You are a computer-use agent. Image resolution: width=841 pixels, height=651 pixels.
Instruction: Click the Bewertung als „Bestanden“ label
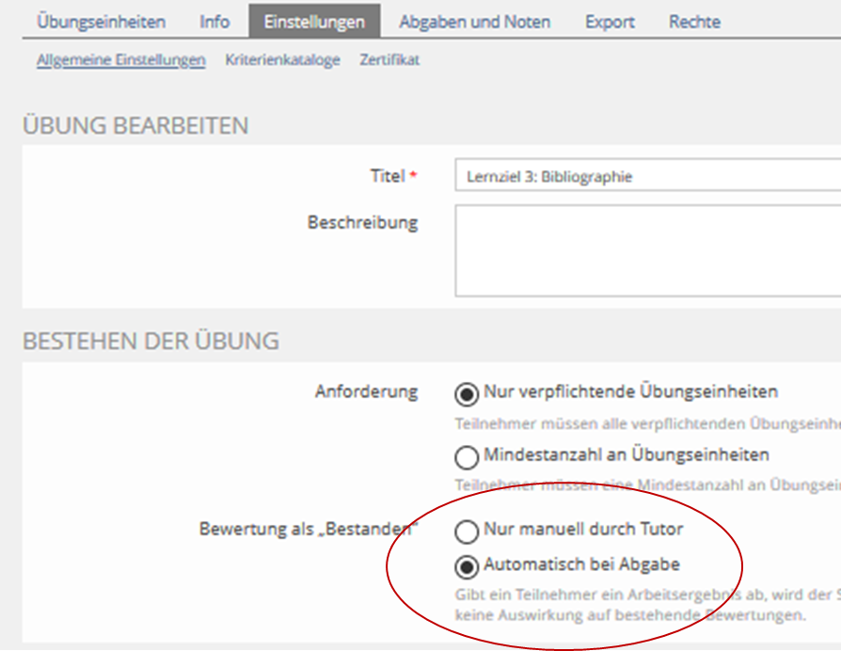coord(308,530)
